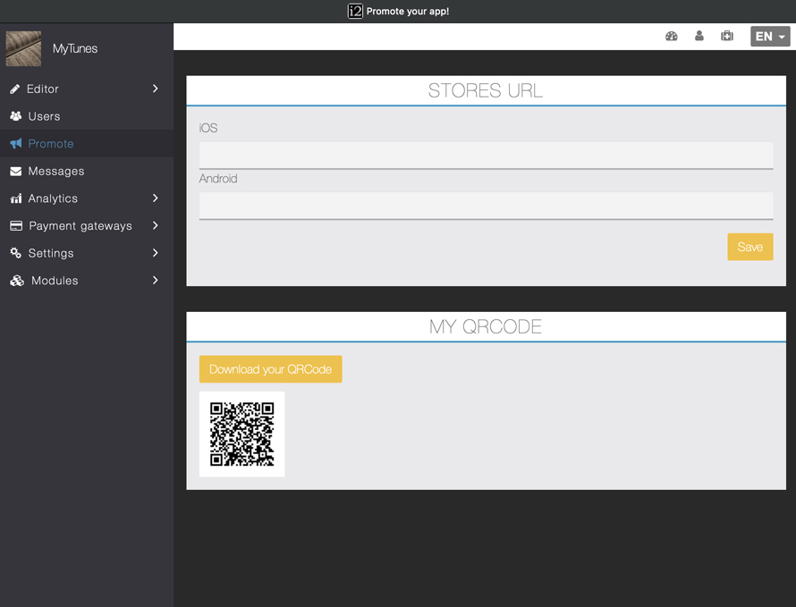The height and width of the screenshot is (607, 796).
Task: Click Download your QRCode button
Action: (270, 369)
